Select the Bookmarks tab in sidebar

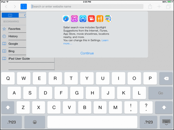[x=10, y=15]
